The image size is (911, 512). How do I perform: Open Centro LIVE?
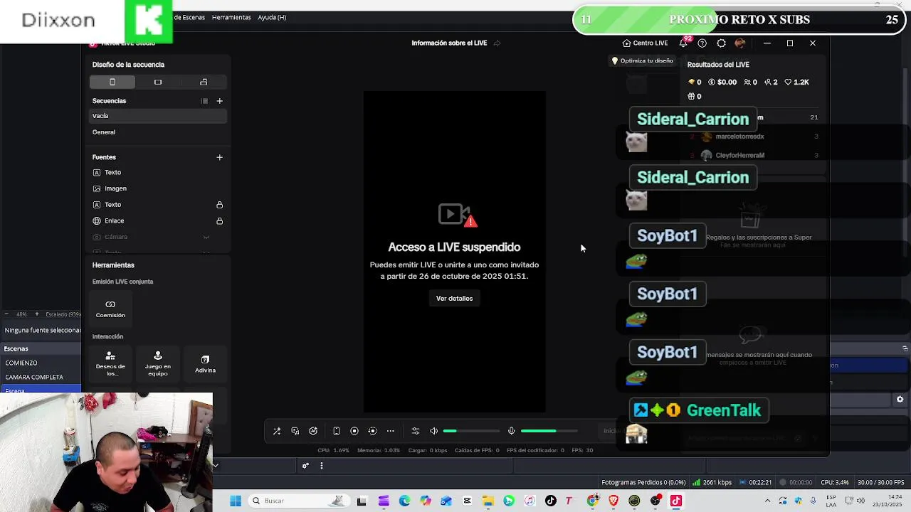click(645, 43)
